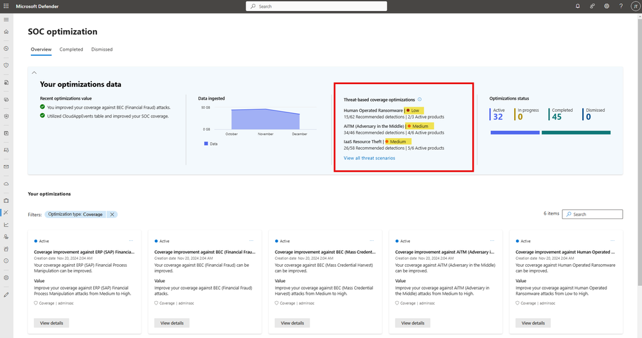Screen dimensions: 642x338
Task: Open the person-with-badge sidebar icon
Action: pyautogui.click(x=6, y=236)
